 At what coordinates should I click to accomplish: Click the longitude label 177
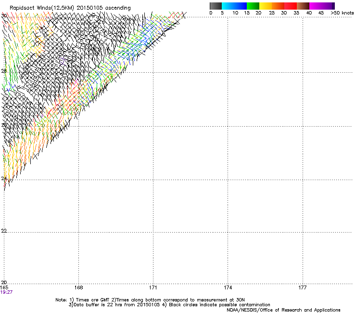coord(302,287)
